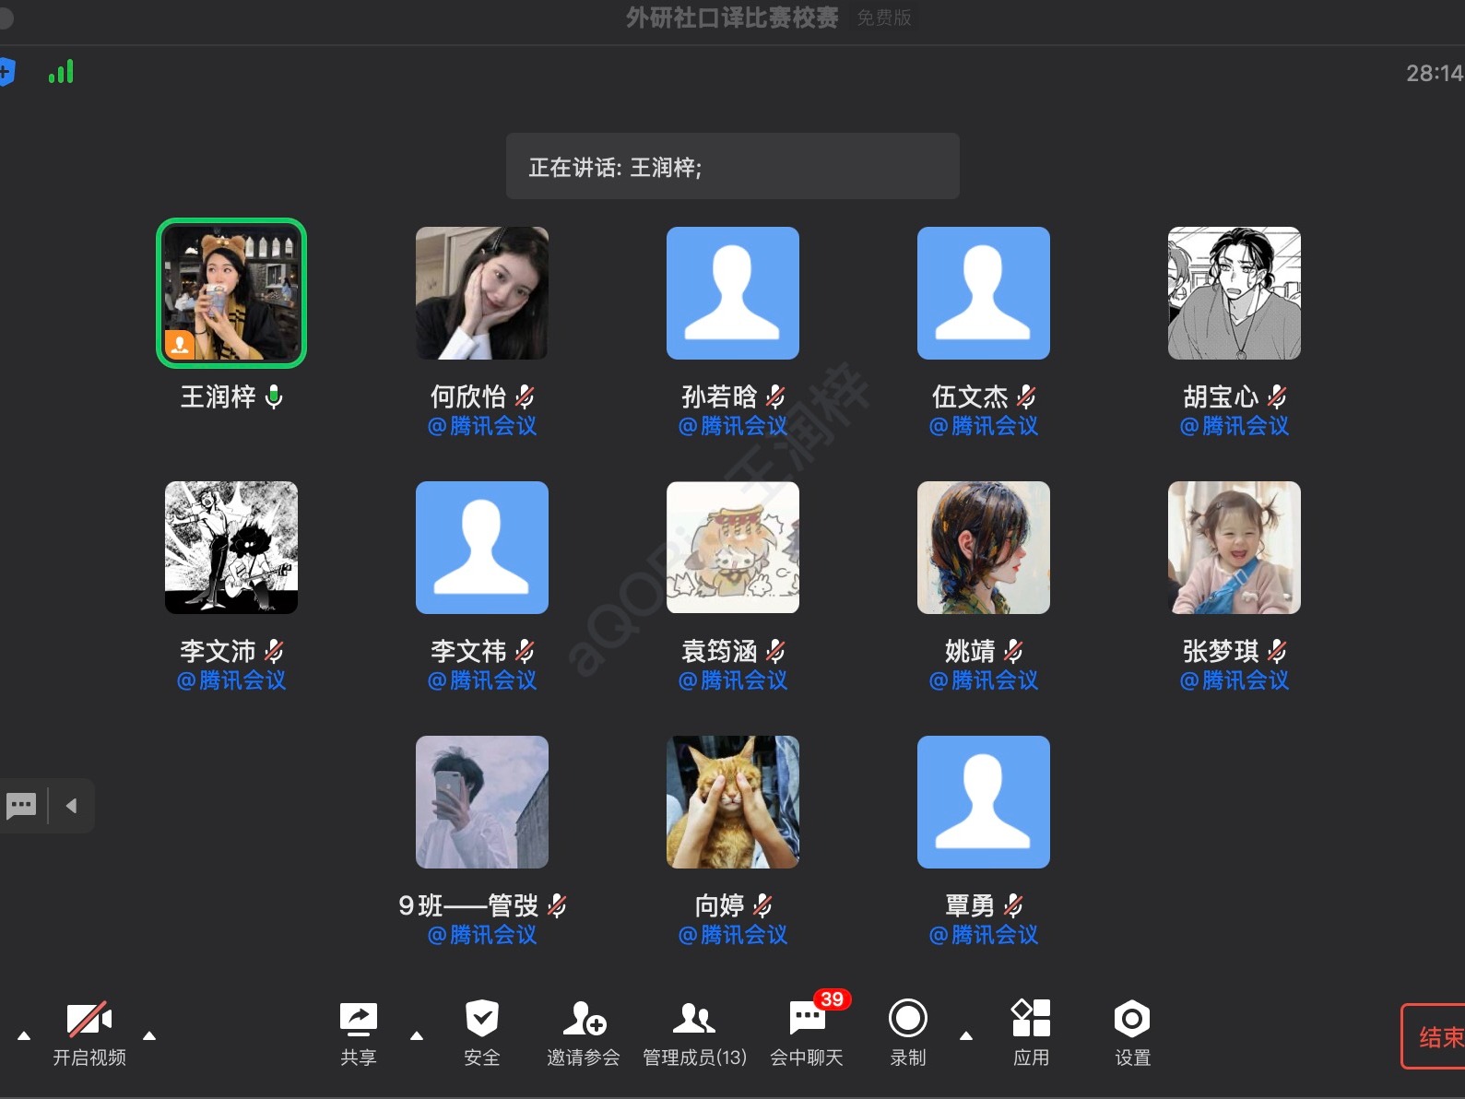Toggle 王润梓's active microphone icon
The width and height of the screenshot is (1465, 1099).
274,396
